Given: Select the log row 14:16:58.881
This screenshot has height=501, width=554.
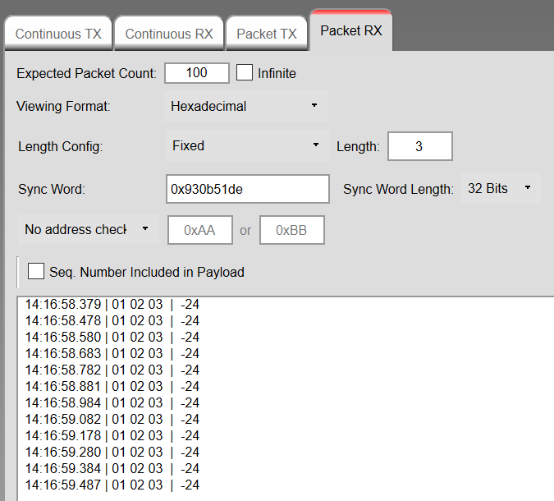Looking at the screenshot, I should point(112,387).
